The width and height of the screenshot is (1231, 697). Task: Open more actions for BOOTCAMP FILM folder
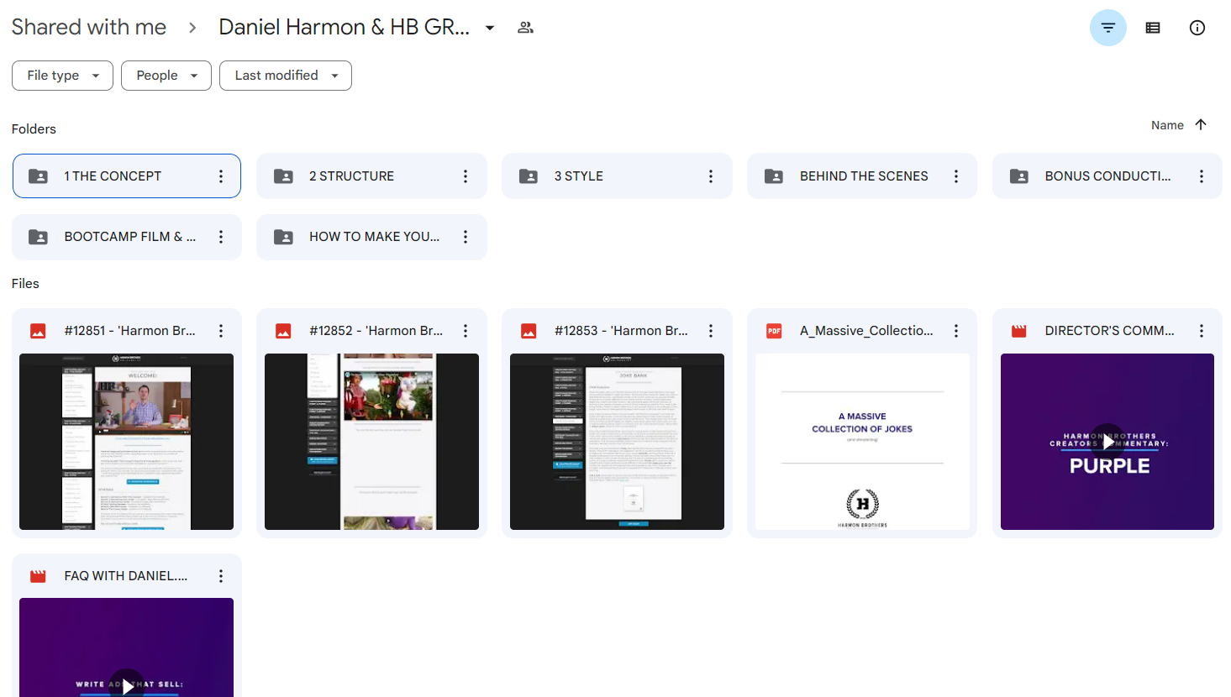click(221, 237)
